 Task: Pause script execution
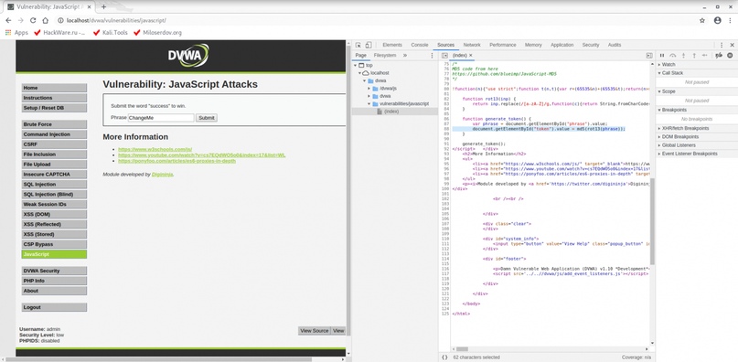coord(662,55)
